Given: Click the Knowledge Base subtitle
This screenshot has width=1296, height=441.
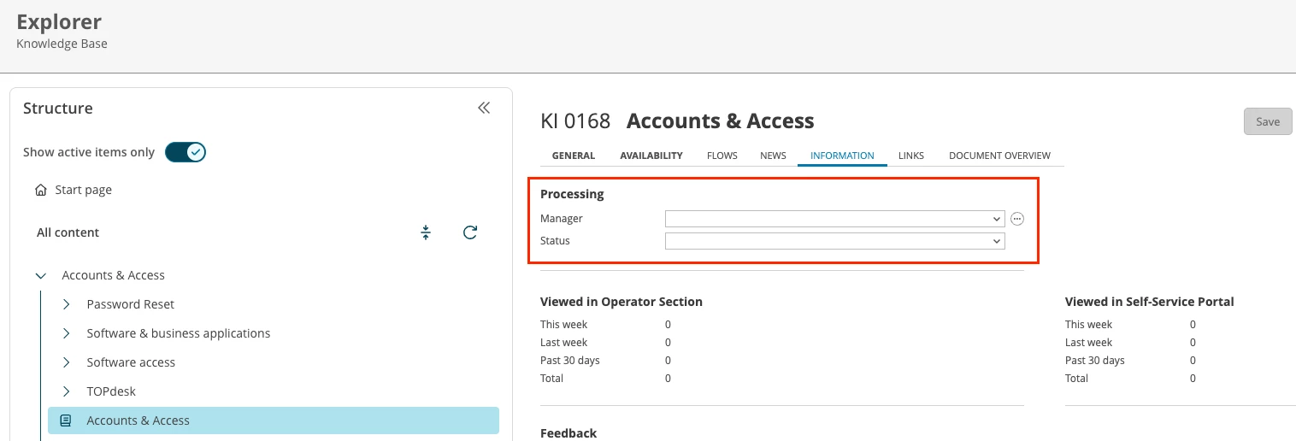Looking at the screenshot, I should pos(62,44).
